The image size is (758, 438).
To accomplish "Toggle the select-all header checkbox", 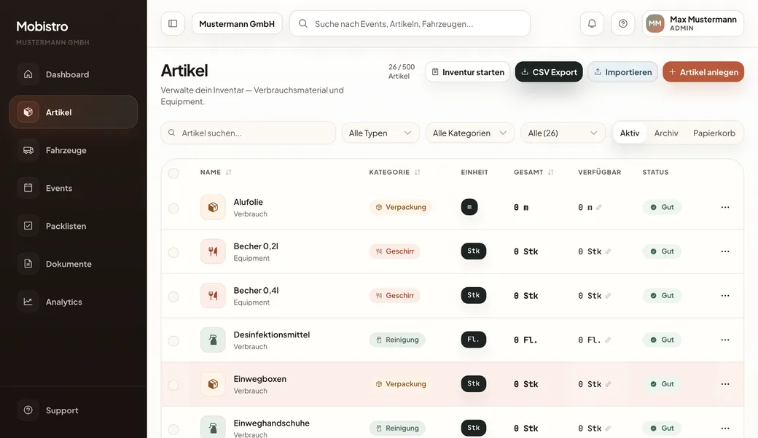I will (173, 173).
